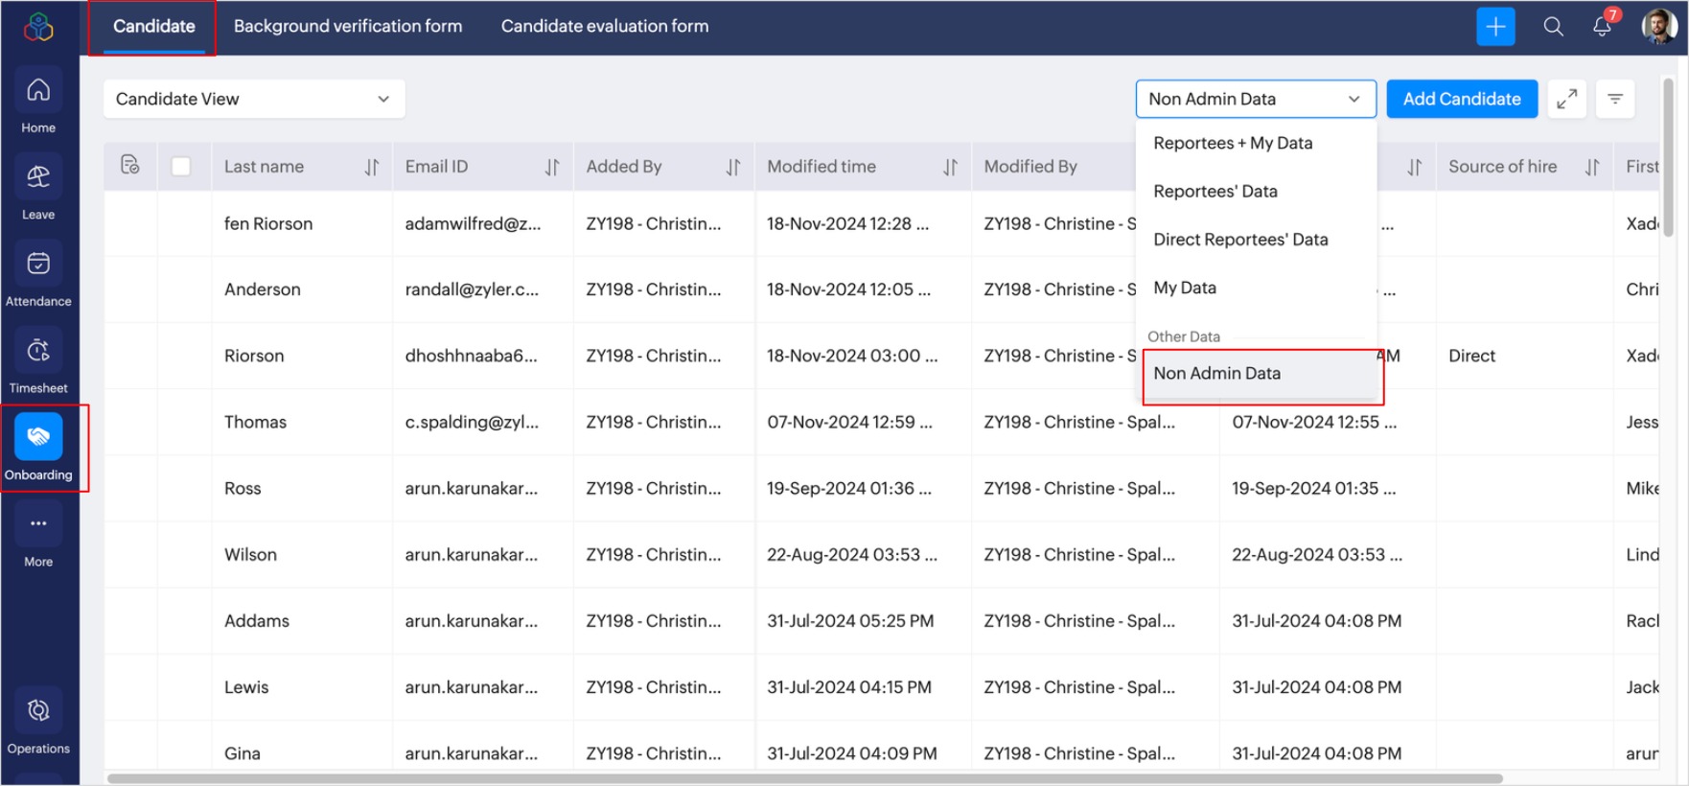Viewport: 1689px width, 786px height.
Task: Open the Operations icon in sidebar
Action: coord(38,711)
